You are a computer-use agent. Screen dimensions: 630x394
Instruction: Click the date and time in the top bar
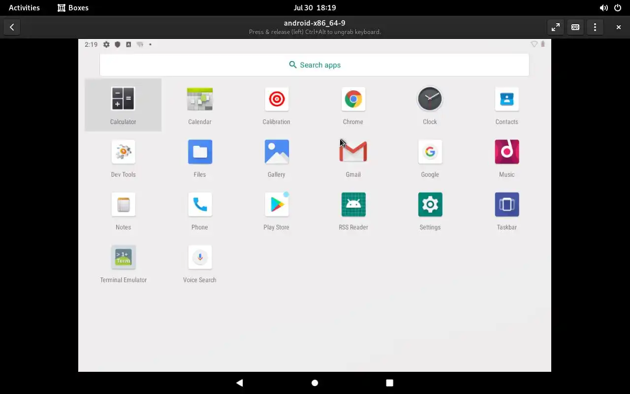coord(315,8)
